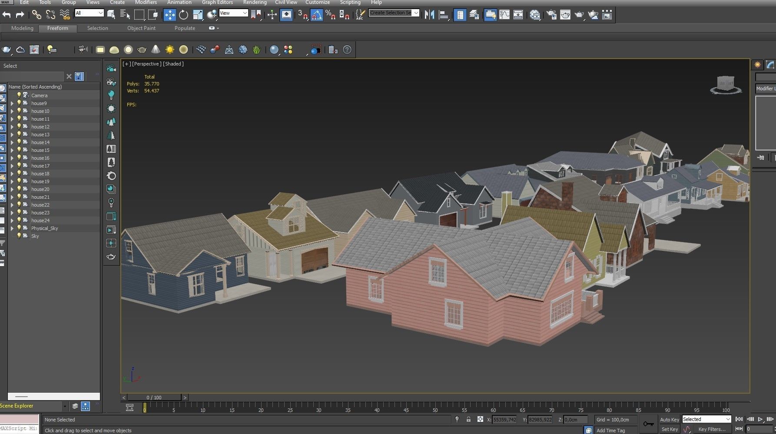Viewport: 776px width, 434px height.
Task: Click the Shaded viewport label
Action: 173,64
